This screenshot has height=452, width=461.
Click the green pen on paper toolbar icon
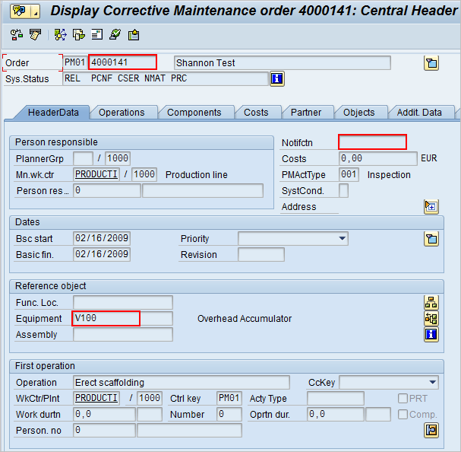pos(115,35)
